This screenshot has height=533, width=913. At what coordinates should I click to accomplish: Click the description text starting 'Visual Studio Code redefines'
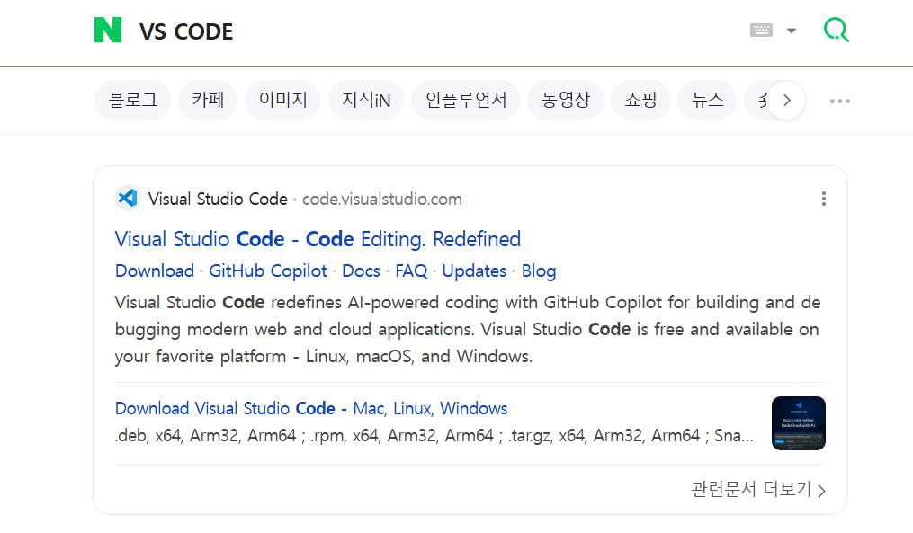468,329
